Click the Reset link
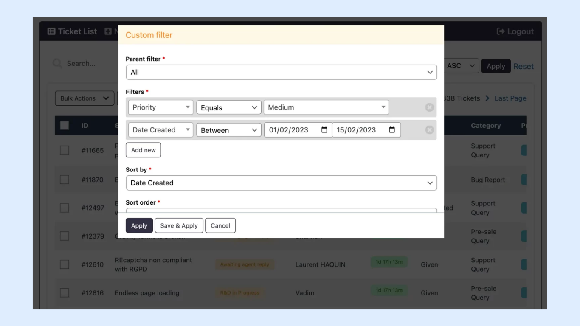 523,66
